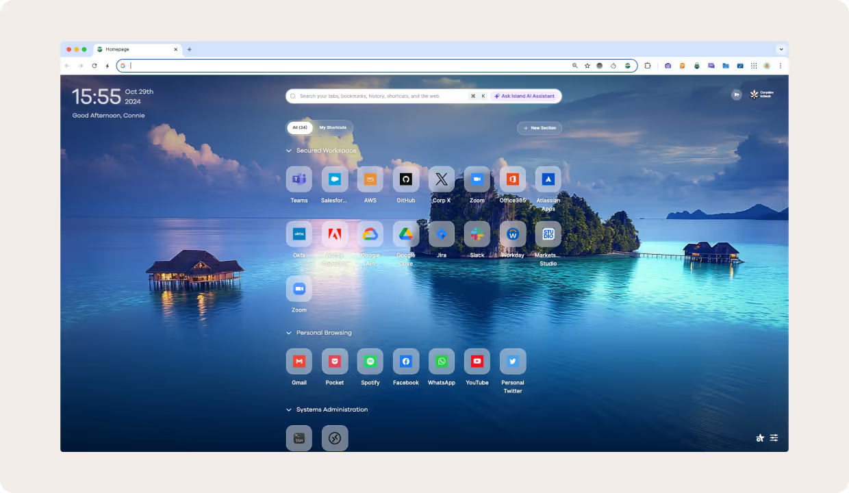The image size is (849, 493).
Task: Open the Office365 shortcut
Action: tap(513, 179)
